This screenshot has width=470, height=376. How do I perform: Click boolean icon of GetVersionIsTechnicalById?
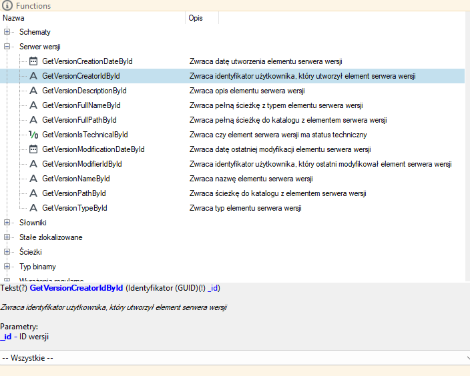33,135
